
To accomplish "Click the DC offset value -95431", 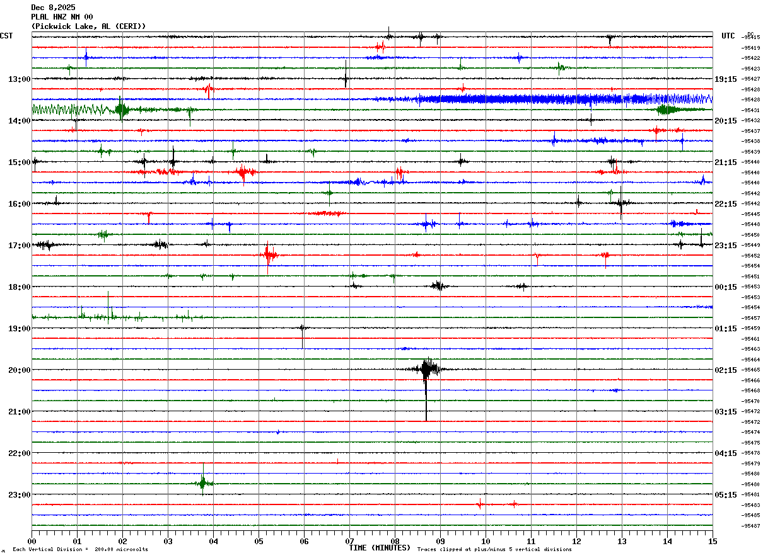I will (750, 110).
